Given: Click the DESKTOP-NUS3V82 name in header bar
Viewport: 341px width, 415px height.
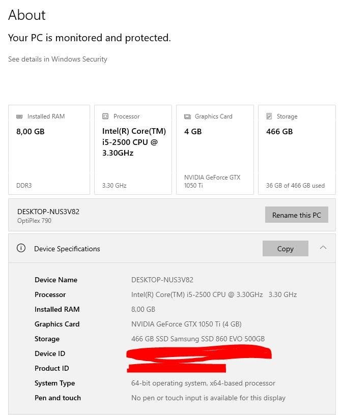Looking at the screenshot, I should point(48,212).
